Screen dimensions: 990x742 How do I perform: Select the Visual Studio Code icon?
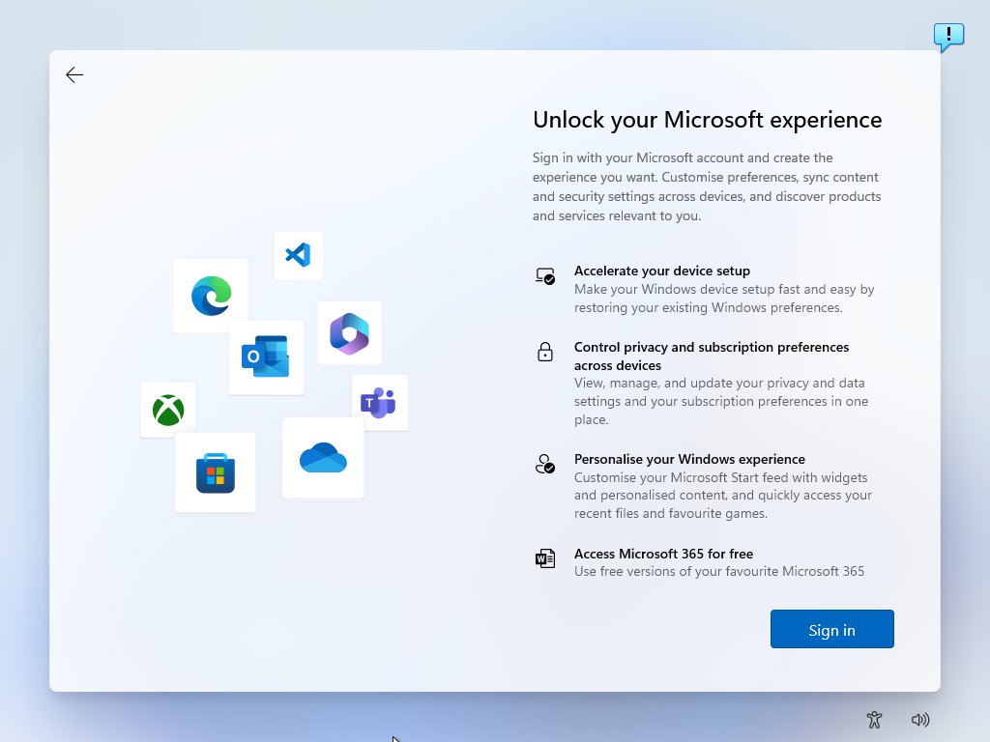click(x=299, y=255)
